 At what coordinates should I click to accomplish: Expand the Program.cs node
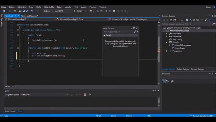coord(166,51)
